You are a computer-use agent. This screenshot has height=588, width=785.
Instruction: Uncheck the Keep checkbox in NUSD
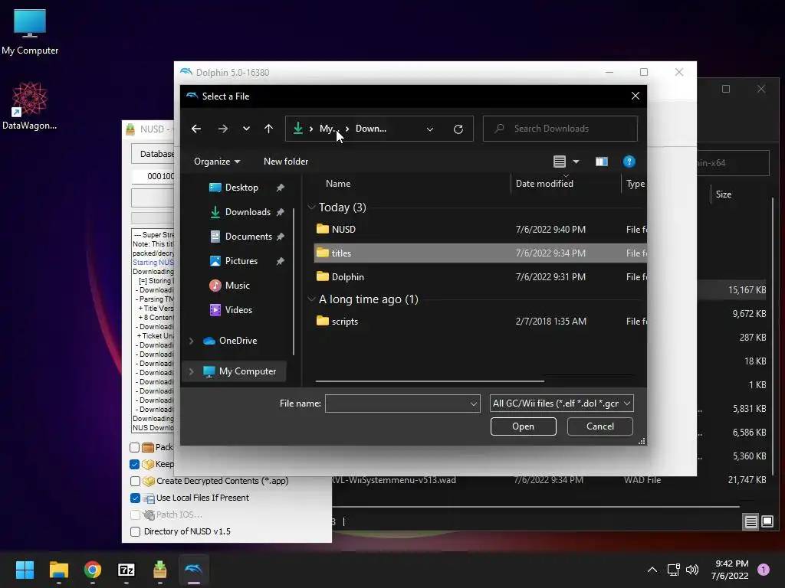click(135, 464)
